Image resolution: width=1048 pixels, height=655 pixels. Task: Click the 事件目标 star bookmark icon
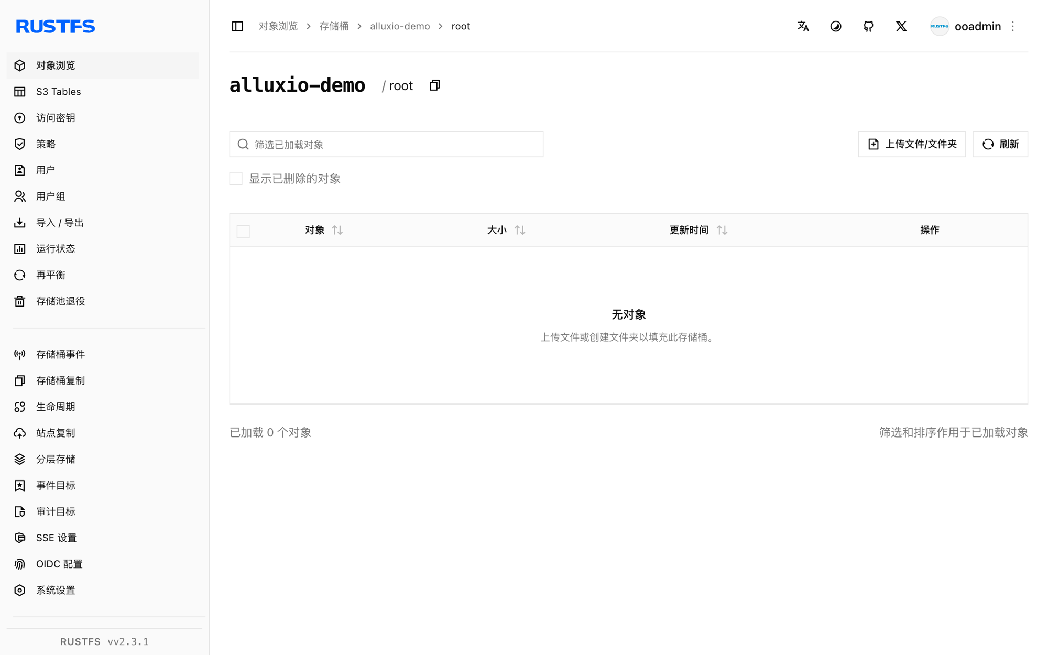[x=20, y=486]
